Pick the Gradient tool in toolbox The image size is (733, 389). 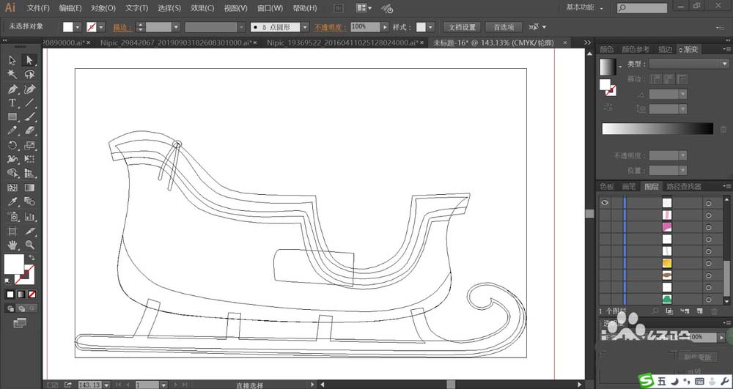point(29,188)
